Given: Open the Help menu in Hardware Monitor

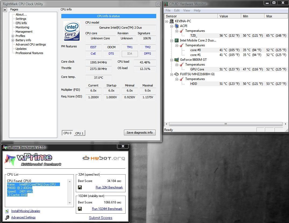Looking at the screenshot, I should click(x=197, y=10).
